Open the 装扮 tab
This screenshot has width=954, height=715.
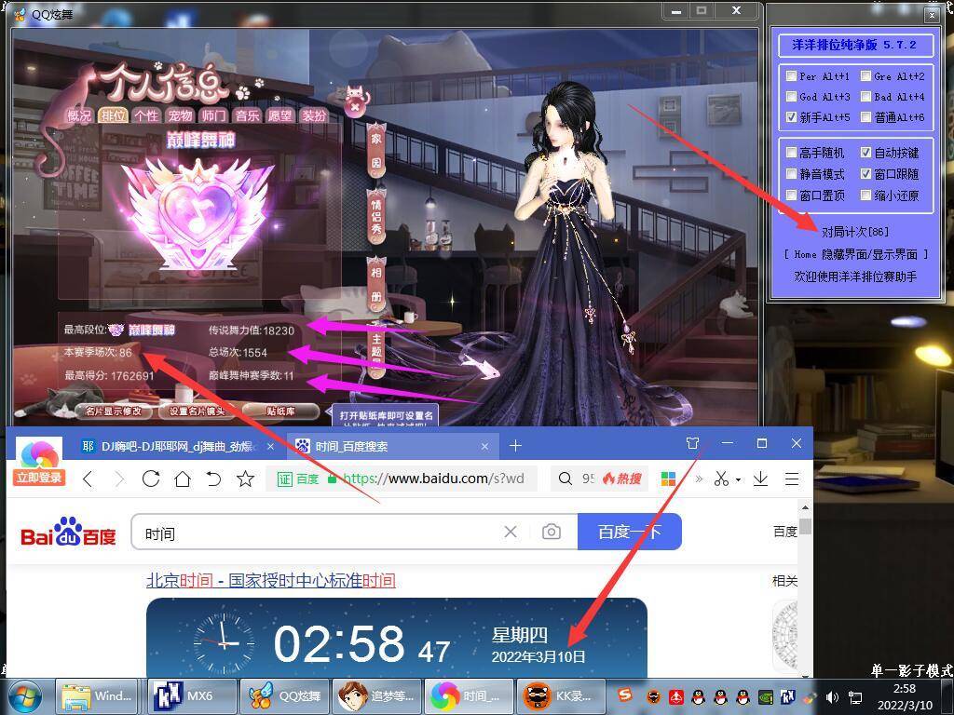[x=314, y=115]
